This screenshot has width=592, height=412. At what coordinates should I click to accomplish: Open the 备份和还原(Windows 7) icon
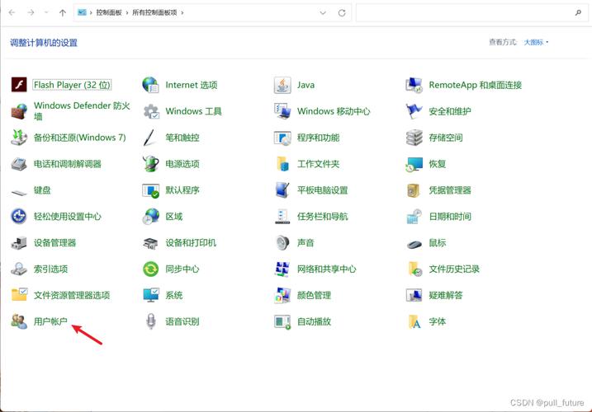click(x=19, y=138)
